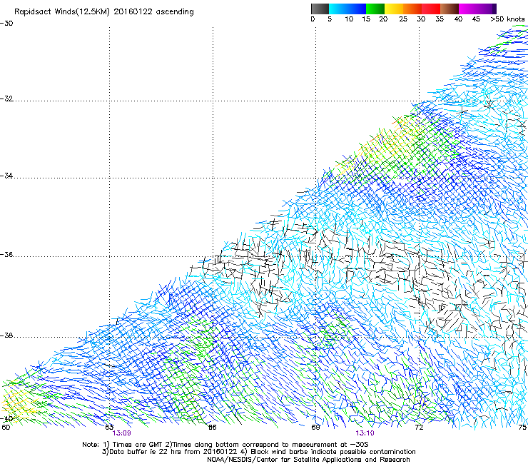528x464 pixels.
Task: Click the purple '13:10' time label
Action: pos(365,433)
